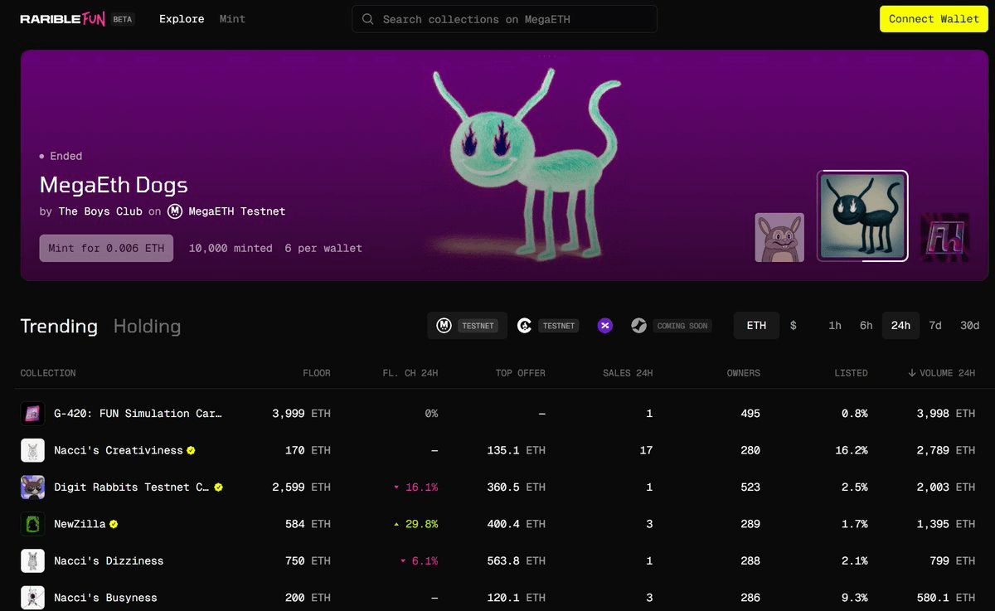Sort by Listed column

pyautogui.click(x=851, y=373)
